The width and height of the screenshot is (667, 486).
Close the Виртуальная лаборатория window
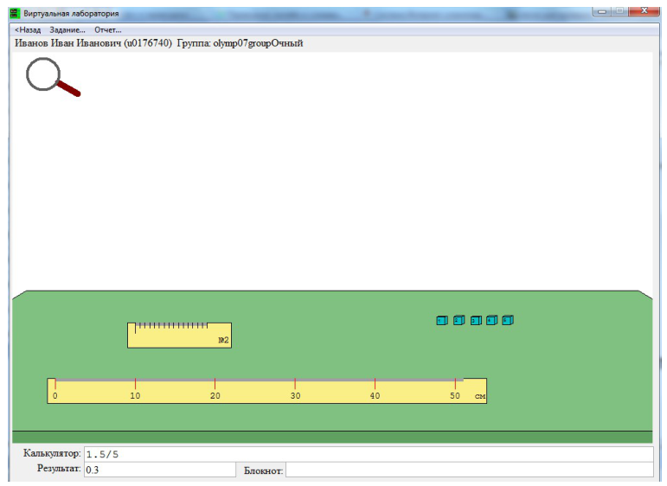[644, 10]
